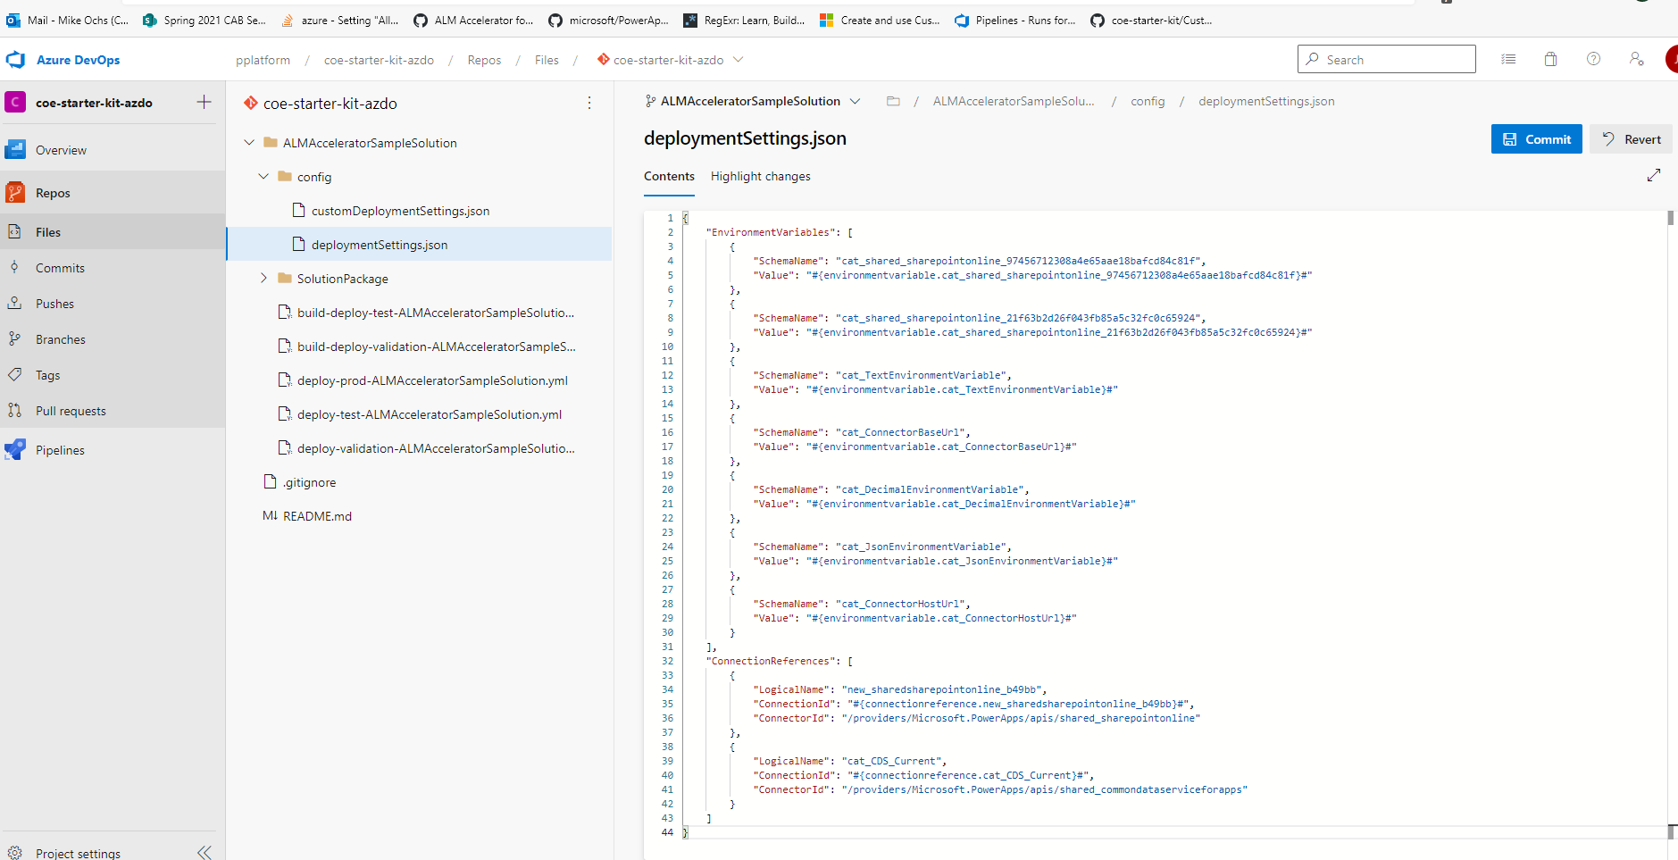Click config folder in file path
The height and width of the screenshot is (860, 1678).
click(1148, 101)
